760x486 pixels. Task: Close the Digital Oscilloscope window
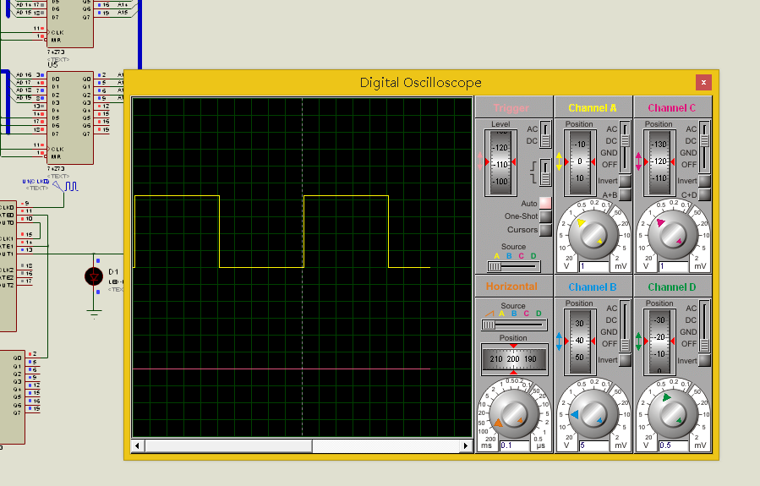pyautogui.click(x=703, y=82)
